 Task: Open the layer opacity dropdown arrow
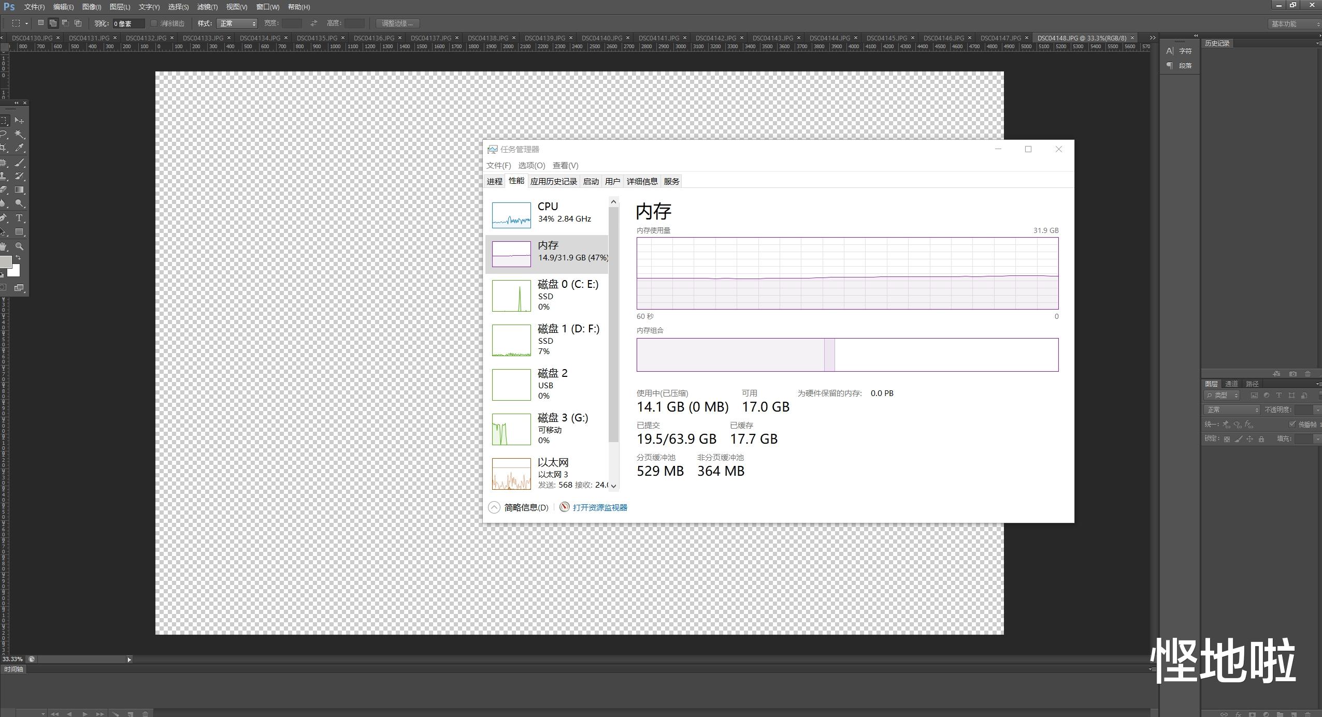click(x=1317, y=410)
